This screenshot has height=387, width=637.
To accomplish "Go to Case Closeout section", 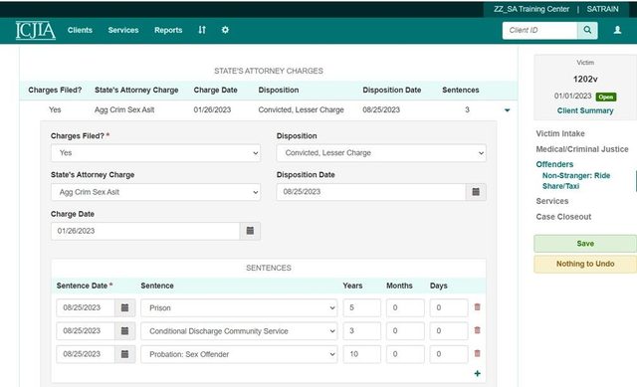I will (x=563, y=217).
